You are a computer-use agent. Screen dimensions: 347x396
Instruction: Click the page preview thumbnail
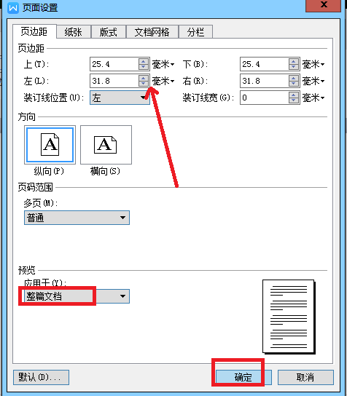pyautogui.click(x=289, y=317)
